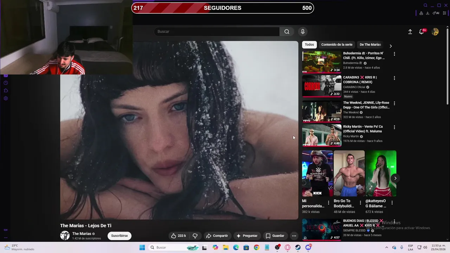Open options for 'Mi personalida...' short
Image resolution: width=450 pixels, height=253 pixels.
click(329, 203)
